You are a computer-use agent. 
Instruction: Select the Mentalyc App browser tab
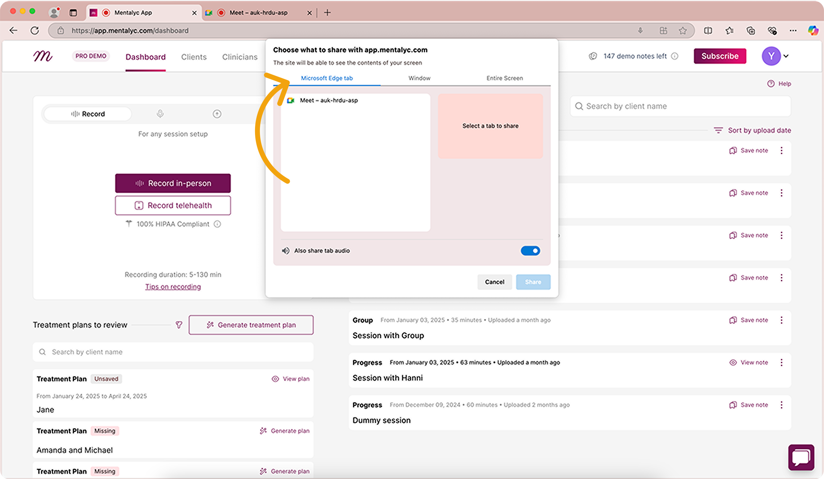(x=144, y=13)
